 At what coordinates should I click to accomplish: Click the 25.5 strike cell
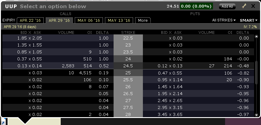(128, 80)
